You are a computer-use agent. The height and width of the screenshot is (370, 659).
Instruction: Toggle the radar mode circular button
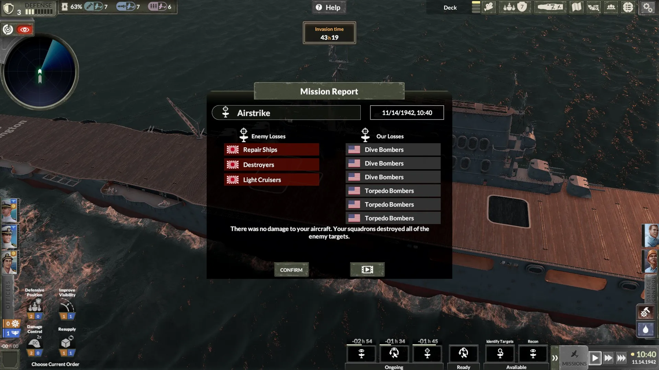8,30
